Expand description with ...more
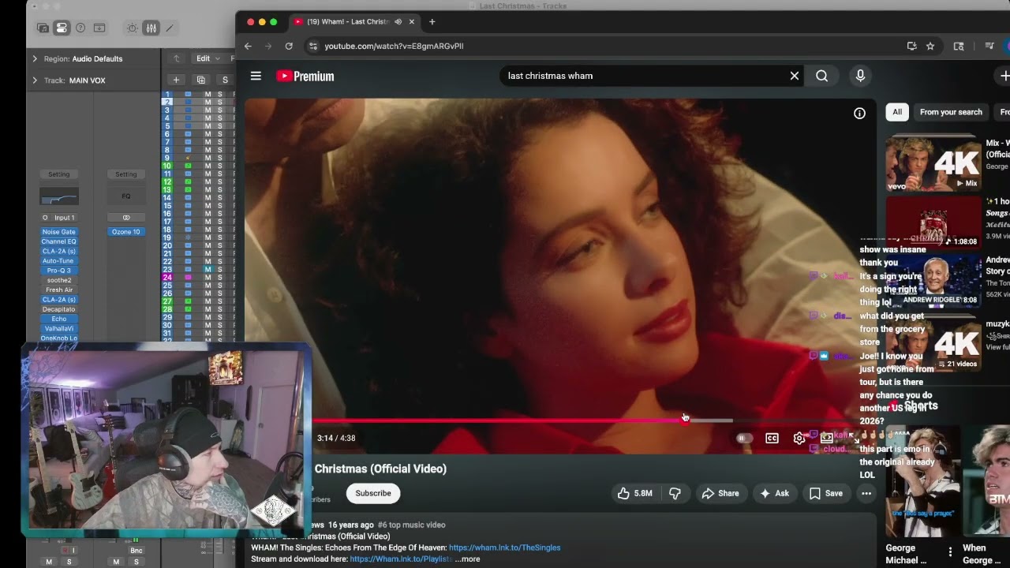Viewport: 1010px width, 568px height. [x=467, y=559]
